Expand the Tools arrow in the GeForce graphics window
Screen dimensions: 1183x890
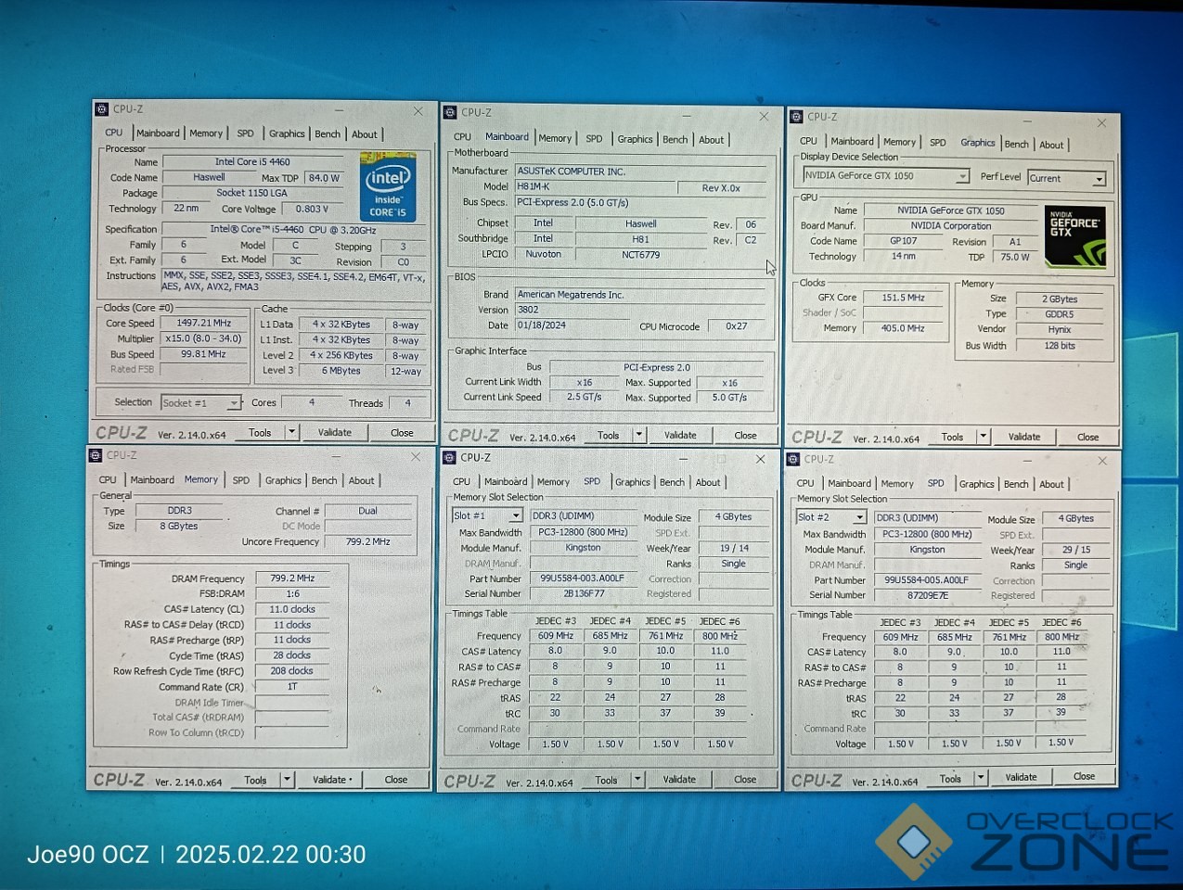(x=984, y=437)
